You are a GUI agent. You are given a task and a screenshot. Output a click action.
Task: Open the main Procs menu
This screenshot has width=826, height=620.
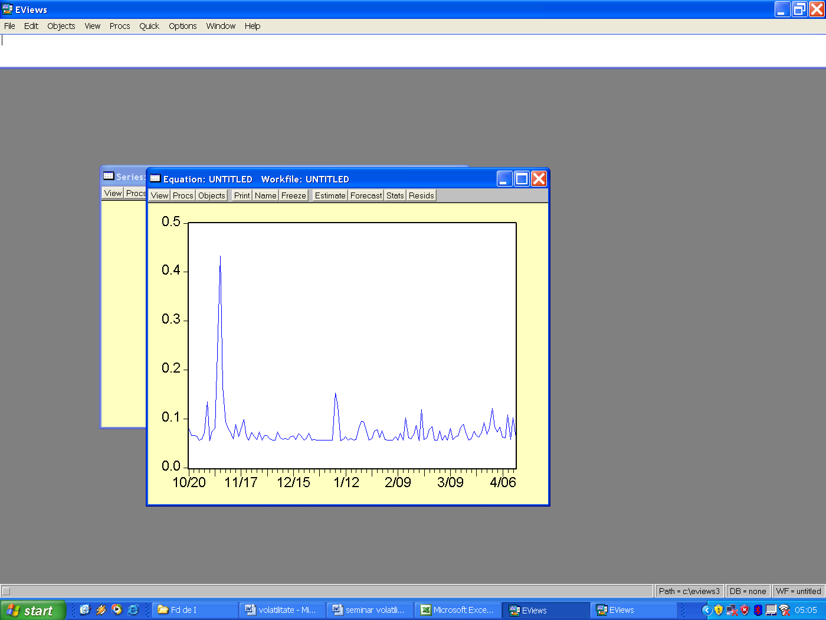120,26
